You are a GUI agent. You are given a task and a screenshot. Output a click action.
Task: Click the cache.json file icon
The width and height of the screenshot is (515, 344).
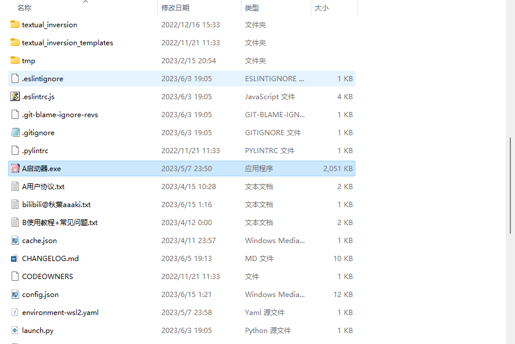point(15,240)
